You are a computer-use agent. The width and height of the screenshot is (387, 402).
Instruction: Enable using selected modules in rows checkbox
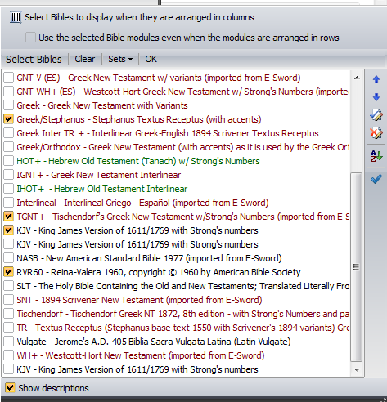coord(30,38)
